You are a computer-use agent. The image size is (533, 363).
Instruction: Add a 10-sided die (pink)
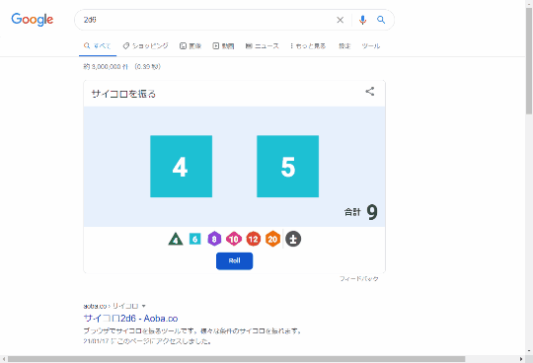(234, 239)
